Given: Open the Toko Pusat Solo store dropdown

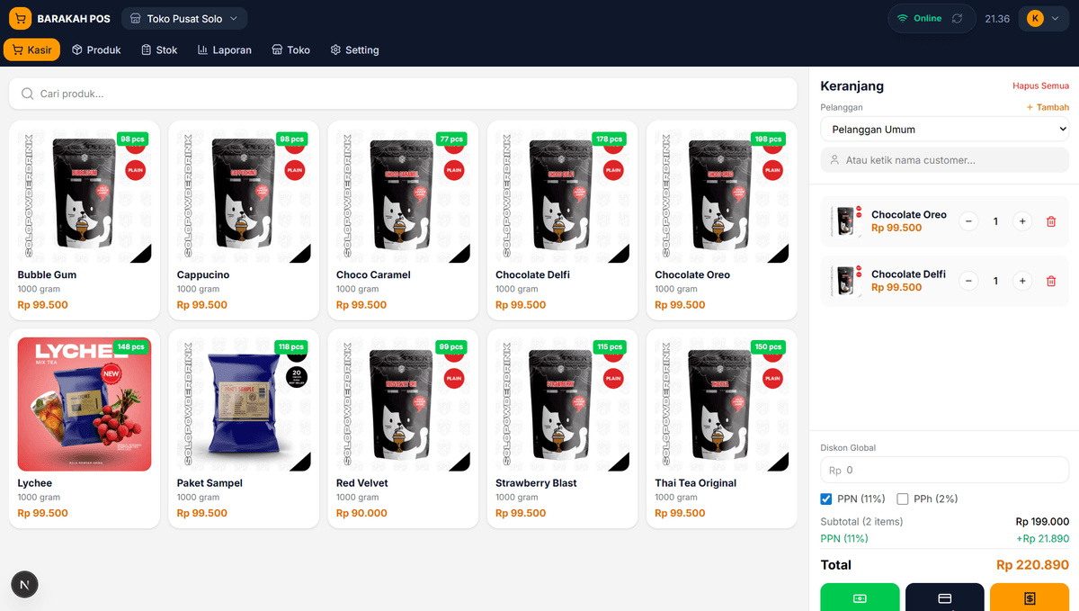Looking at the screenshot, I should [184, 19].
